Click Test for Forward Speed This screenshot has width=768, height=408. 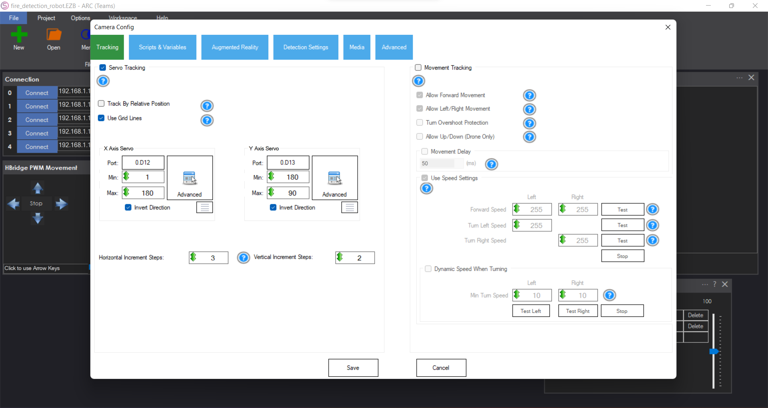click(x=623, y=209)
